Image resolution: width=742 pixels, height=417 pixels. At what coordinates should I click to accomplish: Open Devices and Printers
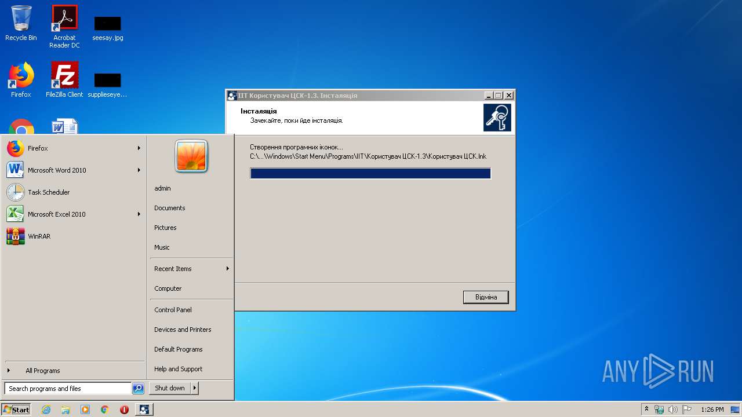point(183,330)
